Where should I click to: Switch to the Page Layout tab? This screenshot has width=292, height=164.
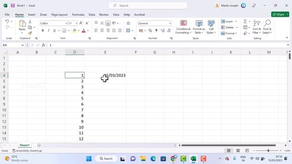[59, 15]
